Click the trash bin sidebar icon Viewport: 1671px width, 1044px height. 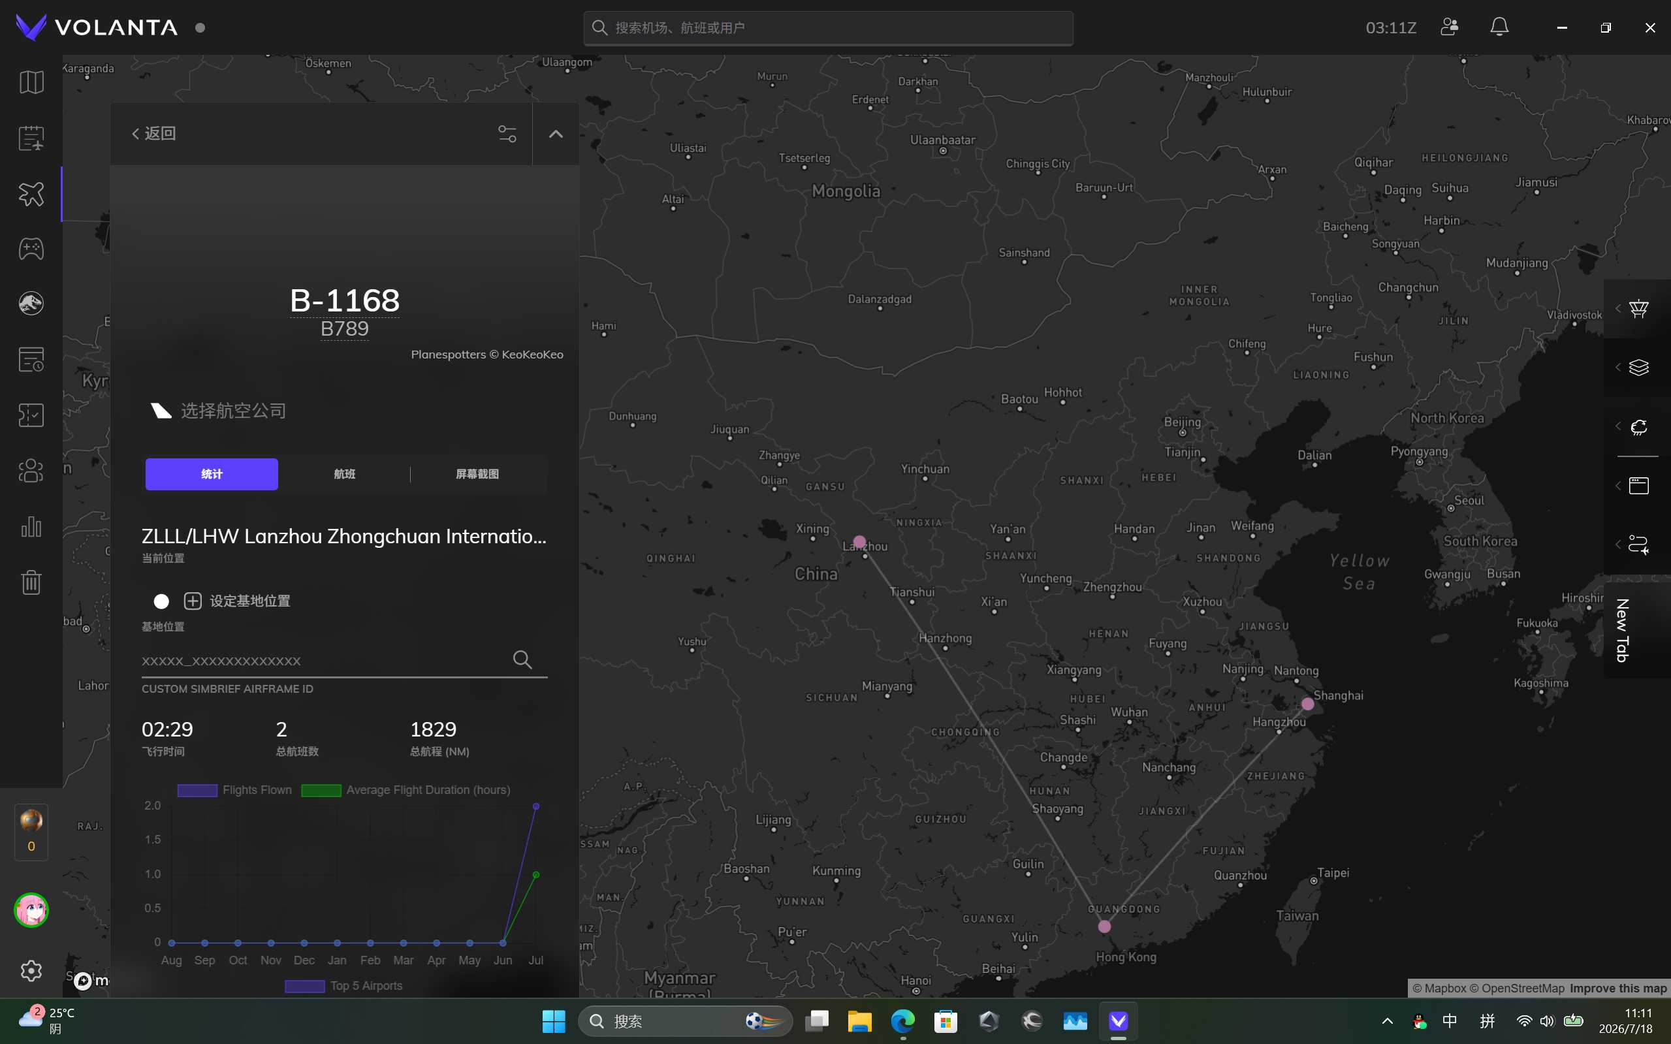click(31, 582)
